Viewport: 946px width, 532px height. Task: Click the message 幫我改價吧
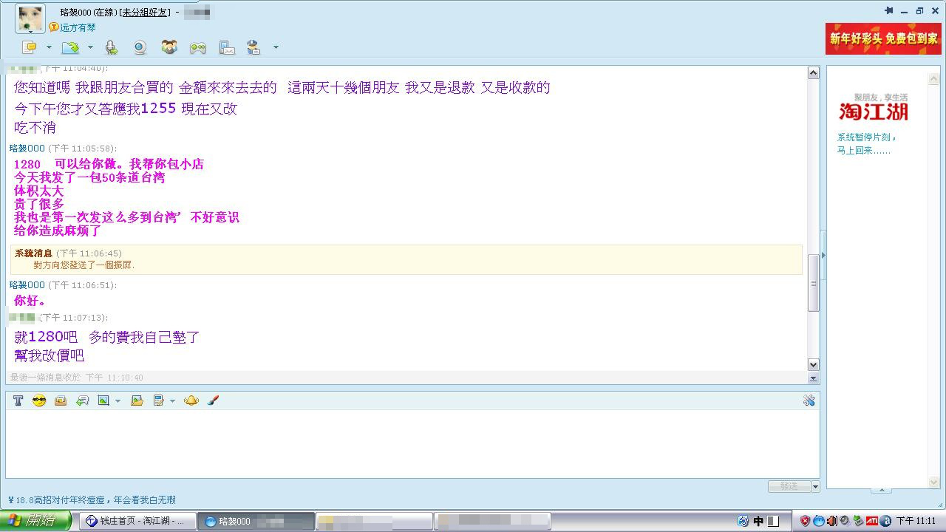point(50,355)
